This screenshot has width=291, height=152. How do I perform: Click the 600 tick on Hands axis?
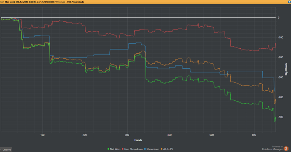click(x=254, y=135)
